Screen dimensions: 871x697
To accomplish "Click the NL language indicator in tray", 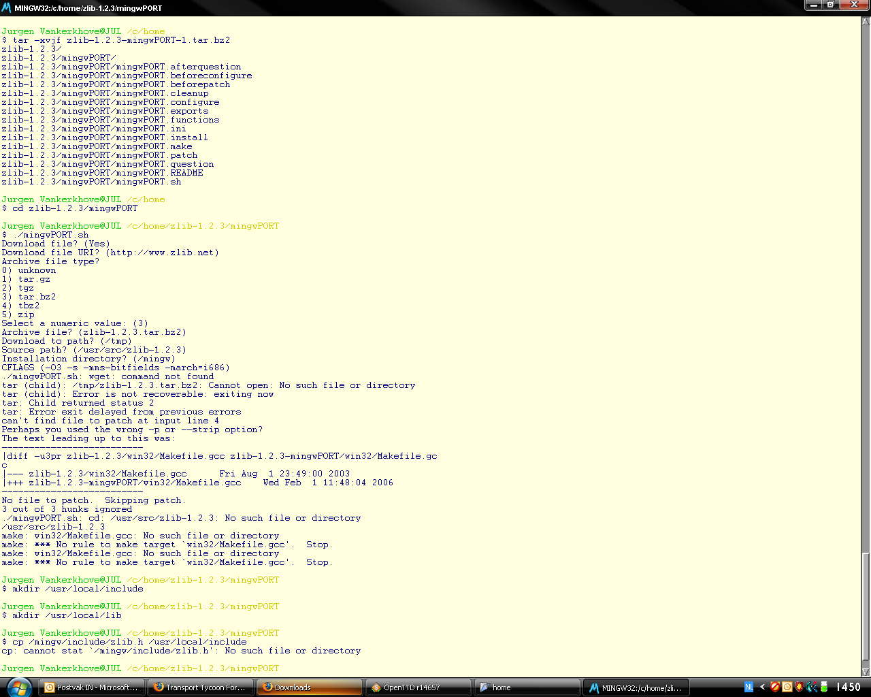I will point(749,687).
